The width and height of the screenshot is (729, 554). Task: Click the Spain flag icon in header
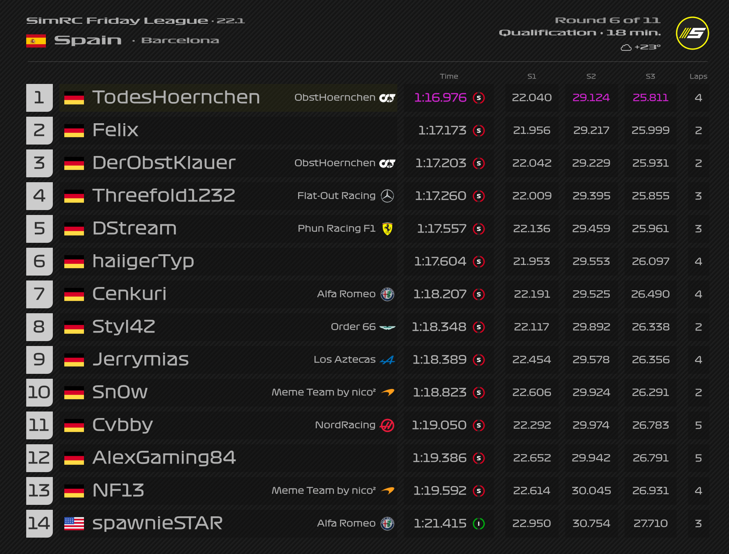pyautogui.click(x=36, y=41)
